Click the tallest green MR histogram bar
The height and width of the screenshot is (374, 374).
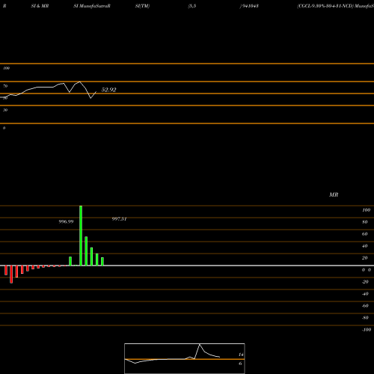coord(81,236)
